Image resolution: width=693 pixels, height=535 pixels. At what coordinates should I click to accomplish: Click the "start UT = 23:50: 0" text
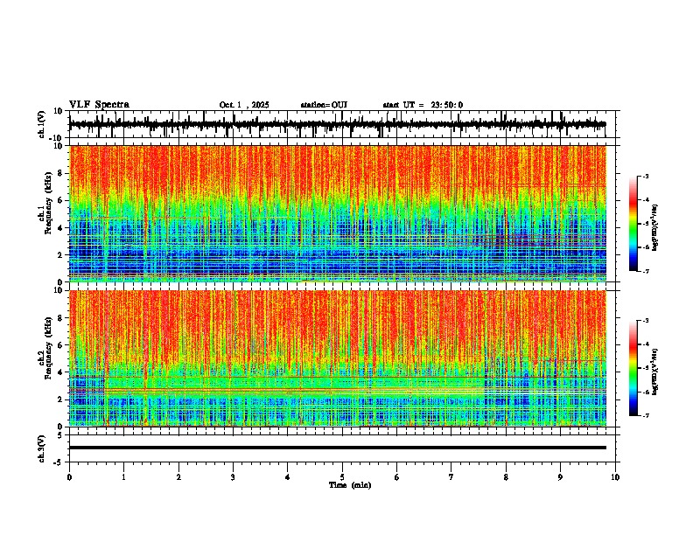(x=423, y=105)
